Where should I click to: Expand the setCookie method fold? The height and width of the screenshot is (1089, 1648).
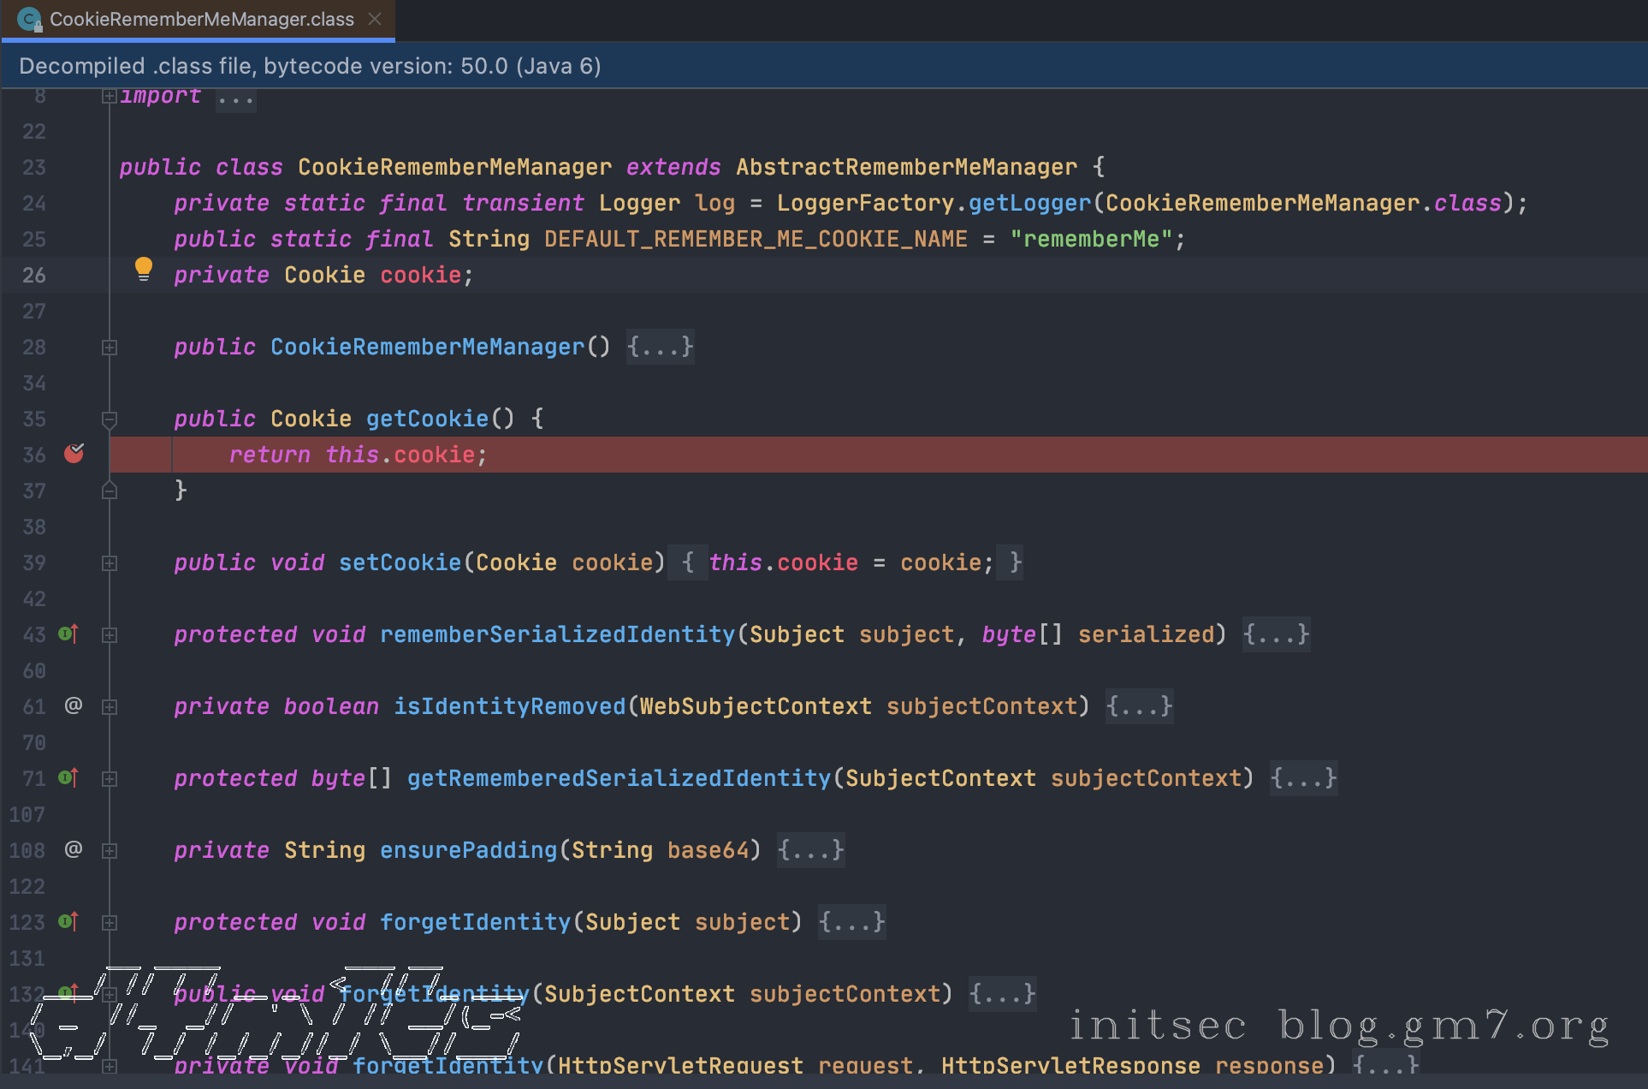coord(109,563)
